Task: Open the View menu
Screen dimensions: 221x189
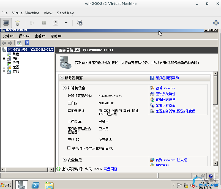Action: [48, 13]
